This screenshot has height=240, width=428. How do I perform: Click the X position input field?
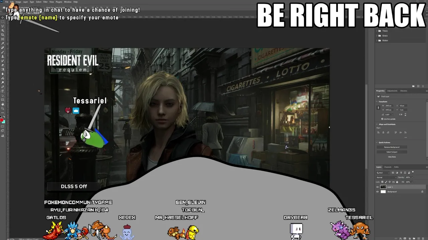tap(403, 106)
